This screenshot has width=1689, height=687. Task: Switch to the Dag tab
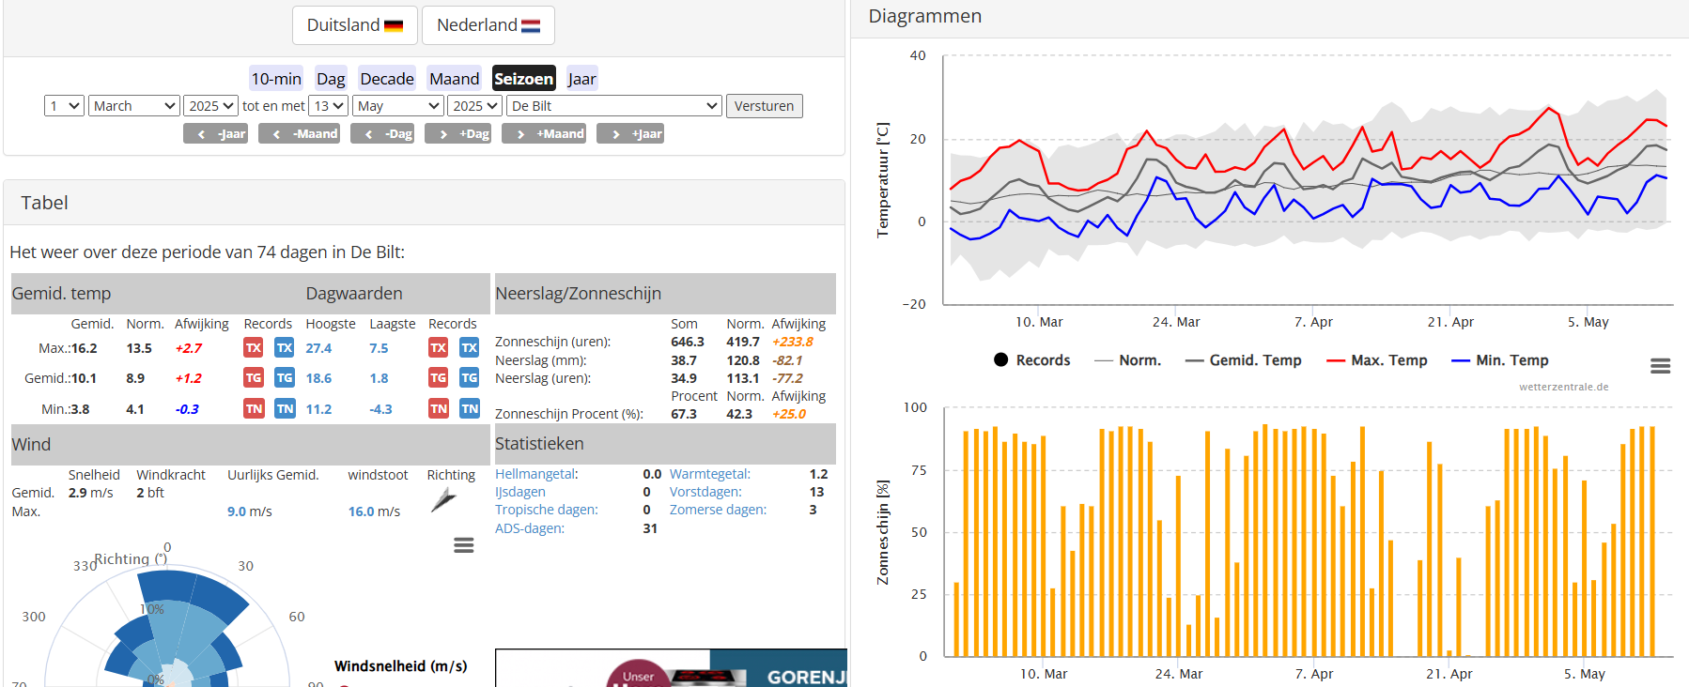pyautogui.click(x=331, y=79)
